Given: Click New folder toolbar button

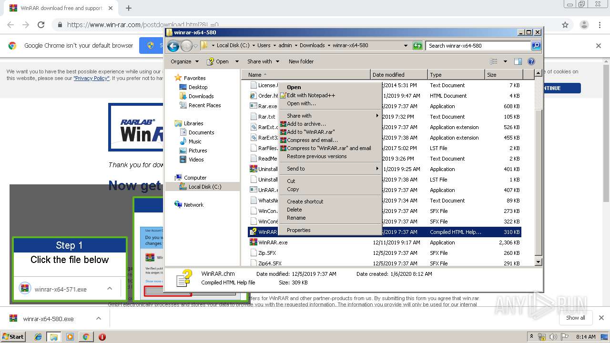Looking at the screenshot, I should (301, 61).
